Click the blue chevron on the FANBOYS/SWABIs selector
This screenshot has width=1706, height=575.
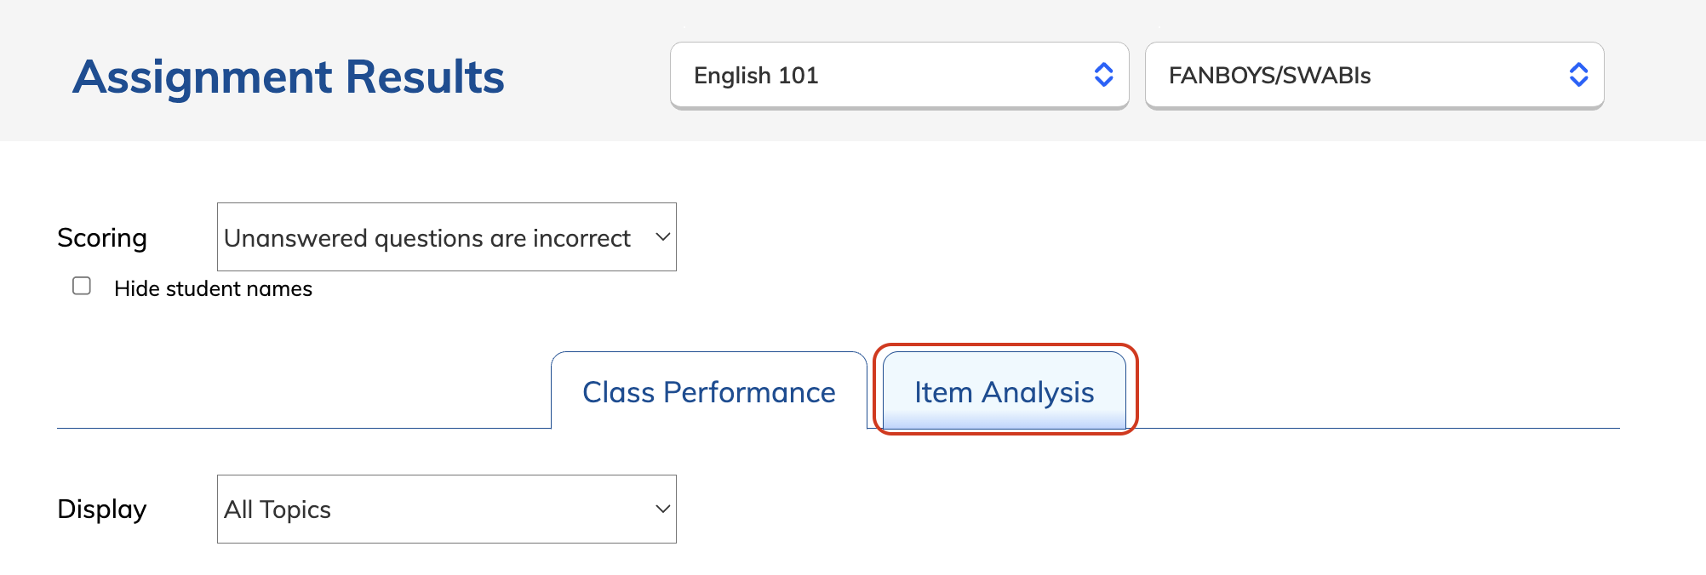coord(1578,76)
